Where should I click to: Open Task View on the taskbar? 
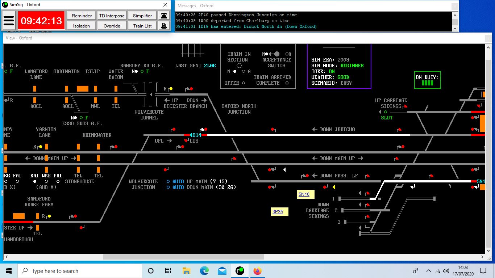[x=168, y=271]
